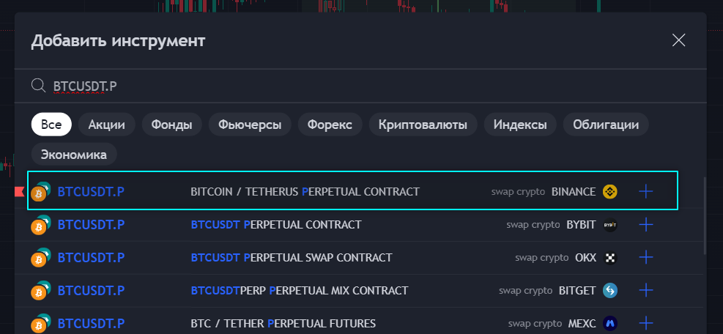Viewport: 723px width, 334px height.
Task: Switch to the Акции filter
Action: 107,125
